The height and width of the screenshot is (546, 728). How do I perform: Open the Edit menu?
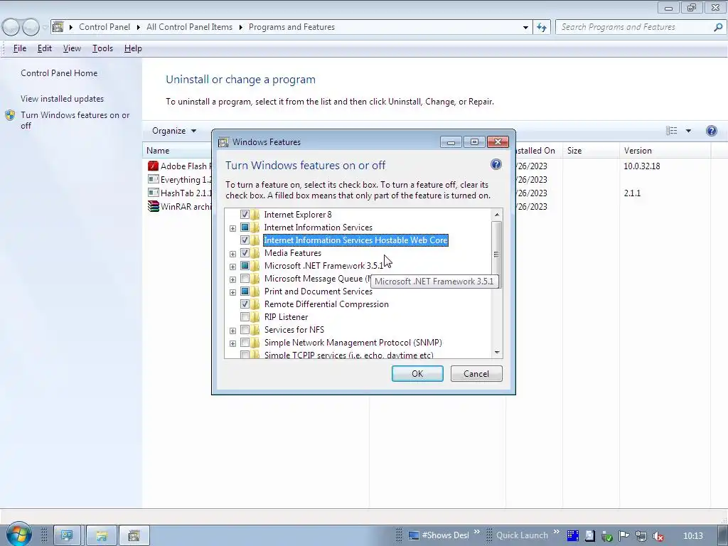coord(45,48)
